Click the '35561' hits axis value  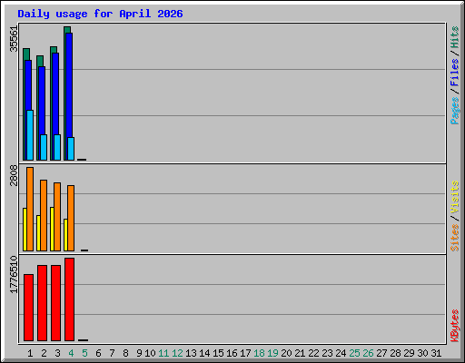[14, 39]
